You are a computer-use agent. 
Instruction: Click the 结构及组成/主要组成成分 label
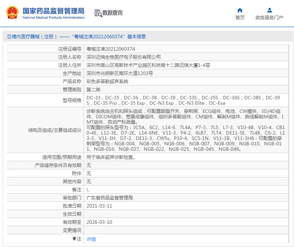[55, 130]
